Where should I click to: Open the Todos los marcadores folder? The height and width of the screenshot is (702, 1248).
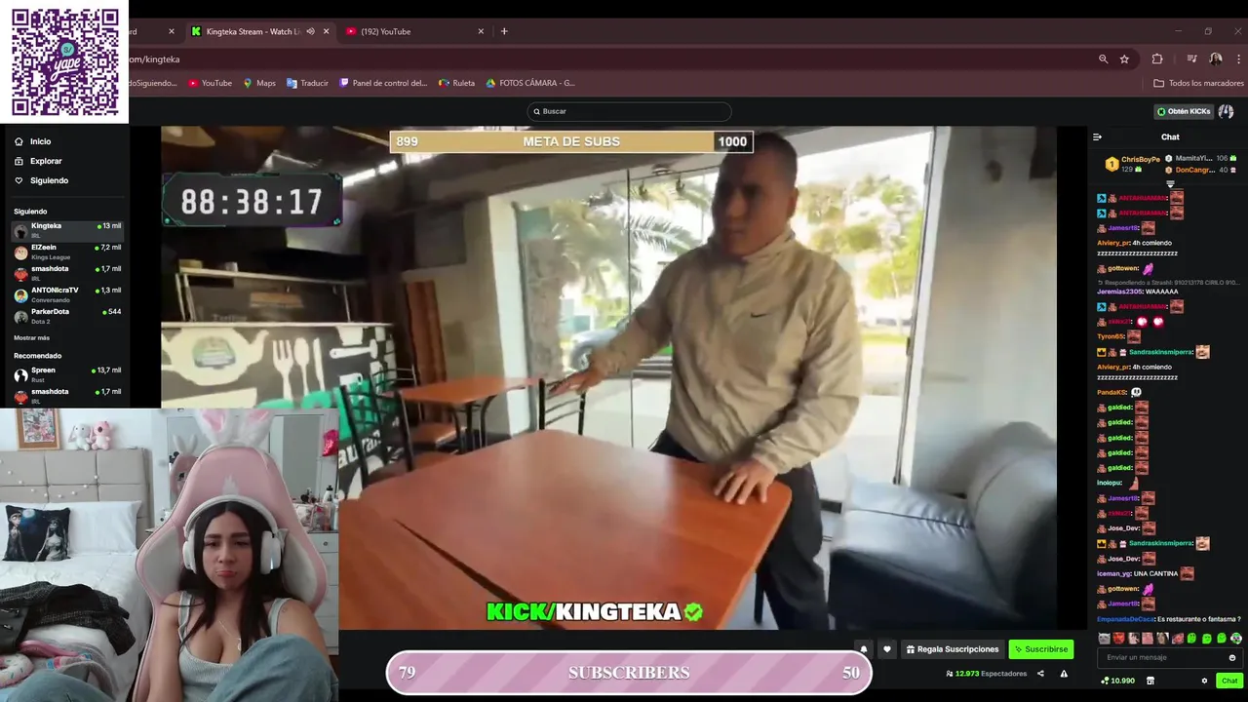tap(1198, 83)
